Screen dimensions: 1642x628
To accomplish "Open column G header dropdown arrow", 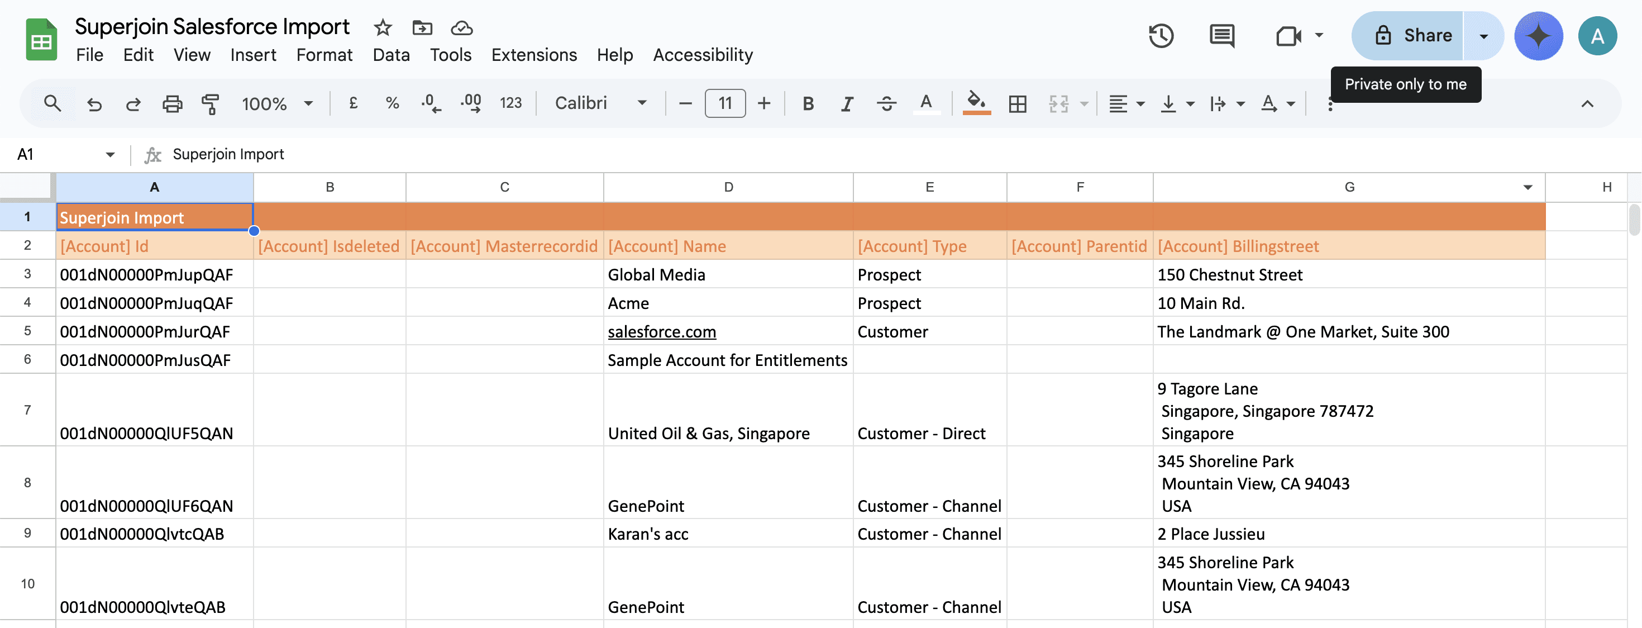I will coord(1528,187).
